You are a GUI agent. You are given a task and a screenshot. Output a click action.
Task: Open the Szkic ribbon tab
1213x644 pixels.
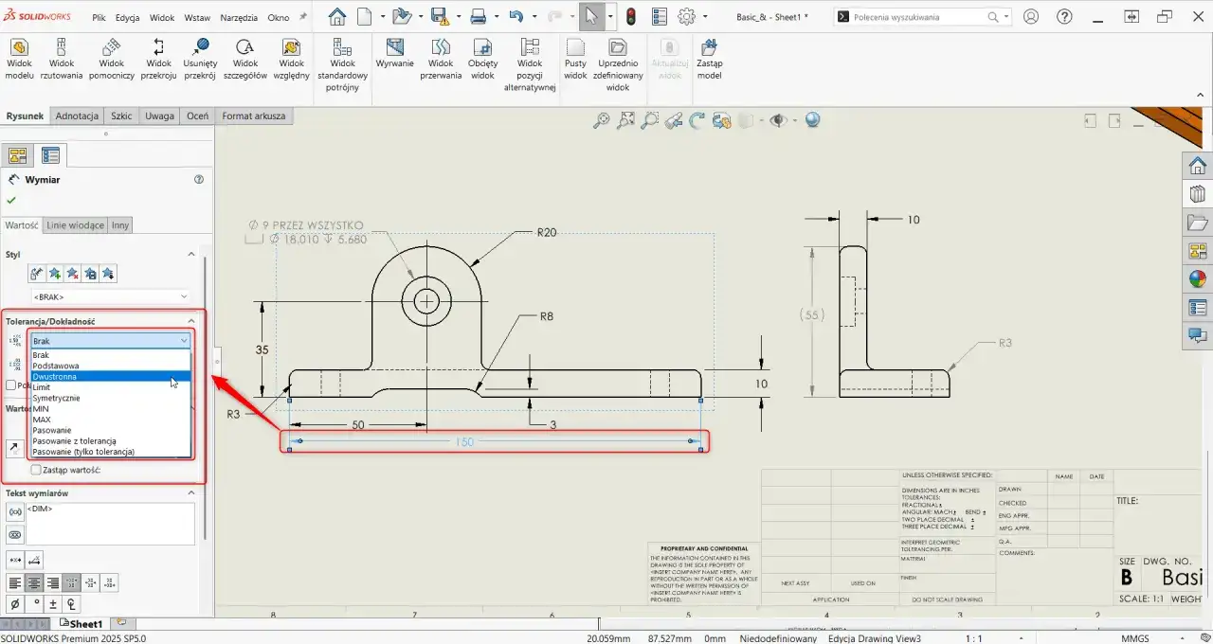pos(121,116)
